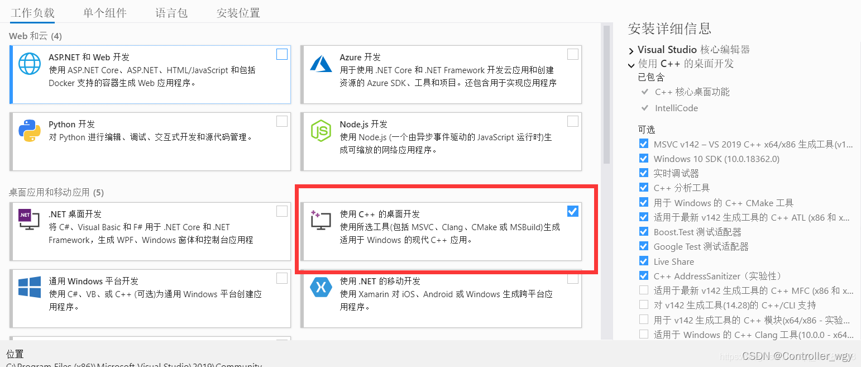Uncheck the Live Share component
The height and width of the screenshot is (367, 861).
click(644, 261)
